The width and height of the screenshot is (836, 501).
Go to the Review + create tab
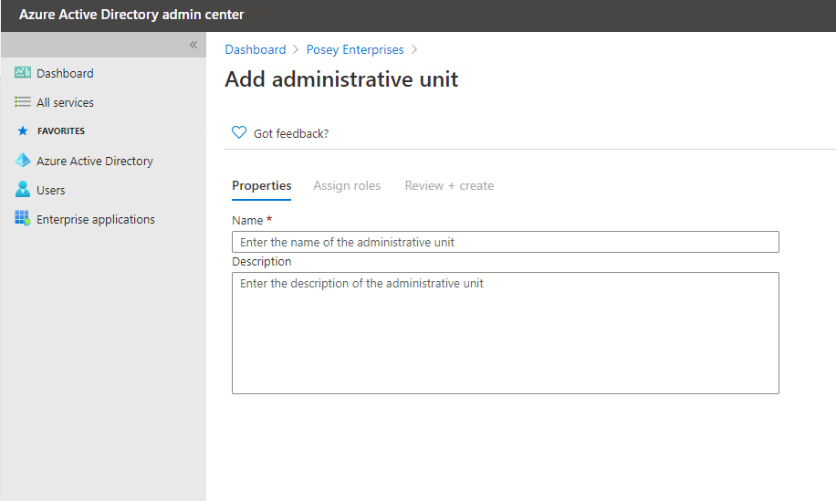click(x=449, y=185)
